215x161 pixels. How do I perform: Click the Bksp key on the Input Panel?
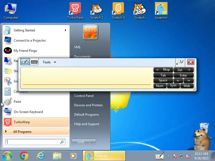(163, 70)
